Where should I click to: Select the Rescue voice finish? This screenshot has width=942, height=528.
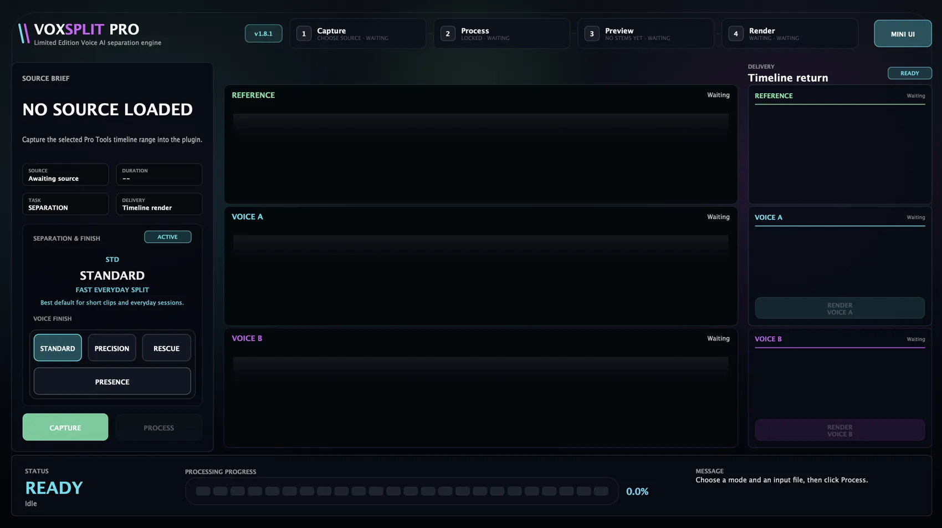pyautogui.click(x=166, y=348)
